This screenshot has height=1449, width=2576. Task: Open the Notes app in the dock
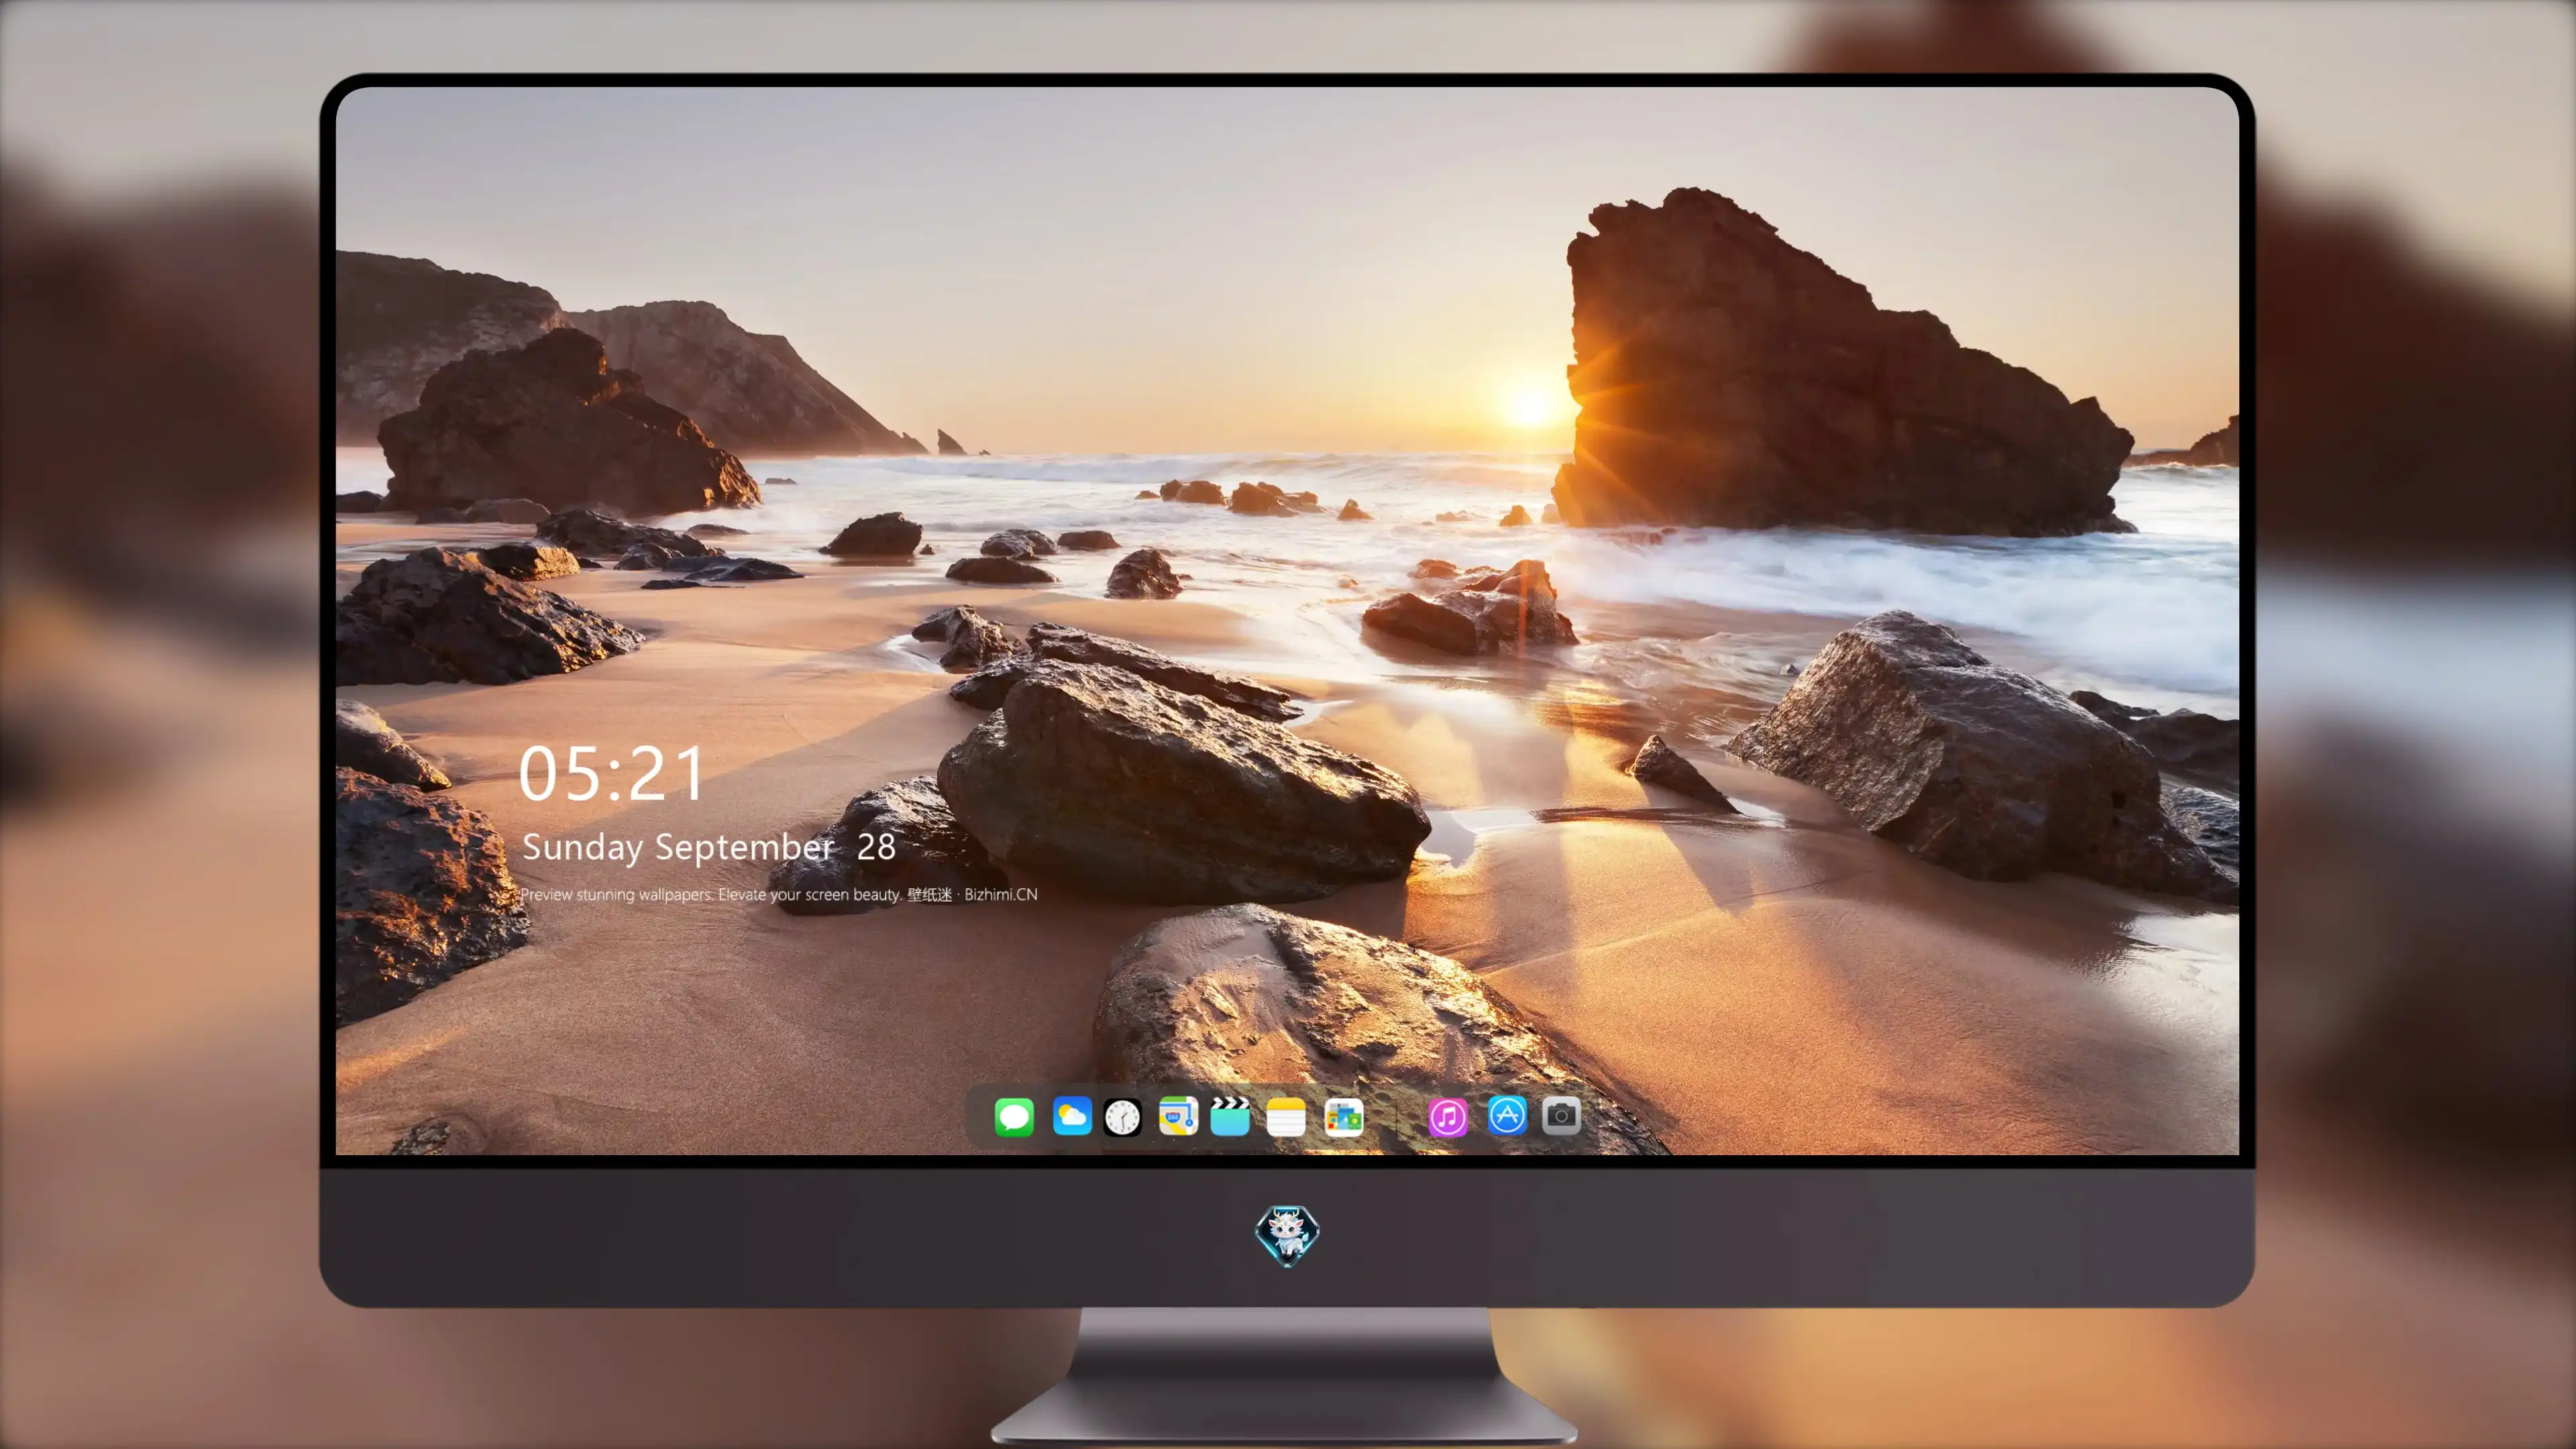click(1286, 1116)
